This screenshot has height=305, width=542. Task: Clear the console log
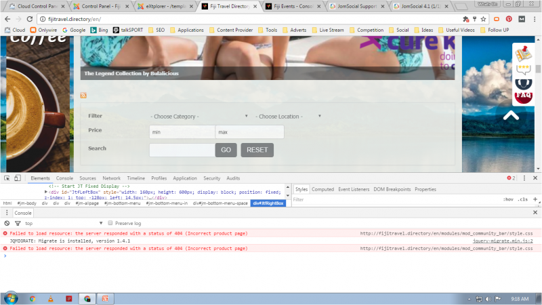(x=7, y=224)
